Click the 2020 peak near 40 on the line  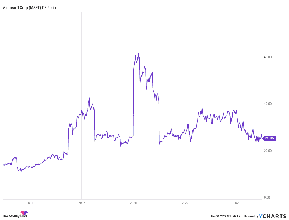point(202,107)
